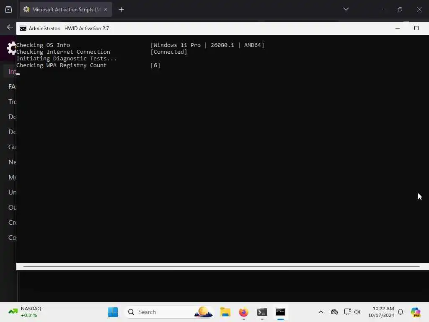Open the NASDAQ widget on the taskbar

click(25, 312)
